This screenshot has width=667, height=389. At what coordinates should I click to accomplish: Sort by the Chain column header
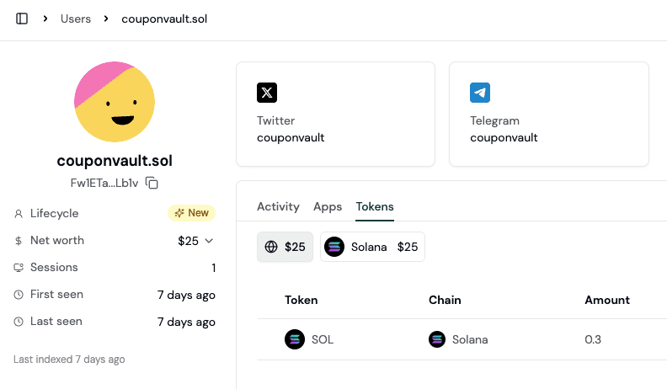(445, 300)
